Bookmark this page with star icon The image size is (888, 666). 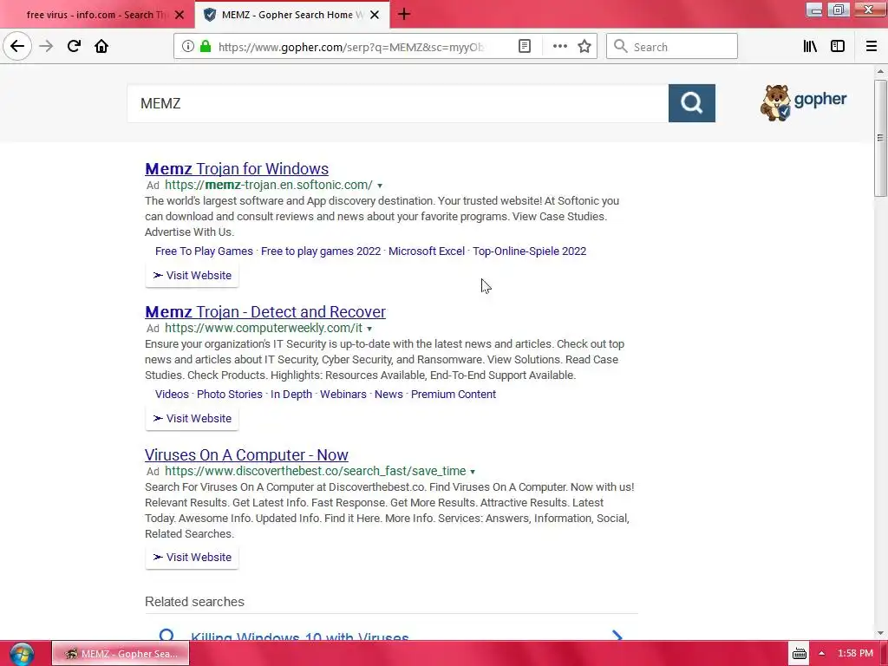tap(584, 47)
